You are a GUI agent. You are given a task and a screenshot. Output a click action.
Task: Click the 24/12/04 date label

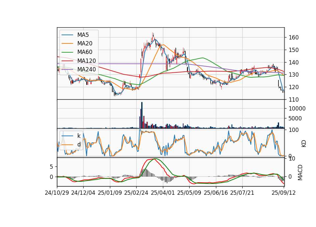pyautogui.click(x=83, y=193)
